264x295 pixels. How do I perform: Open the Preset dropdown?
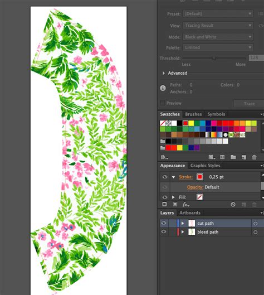pyautogui.click(x=218, y=14)
